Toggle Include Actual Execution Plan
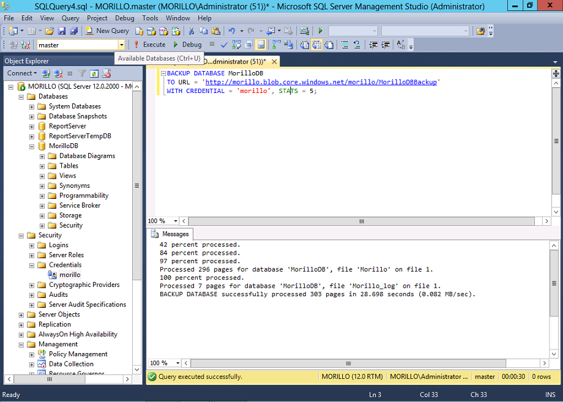Screen dimensions: 563x402 (276, 45)
